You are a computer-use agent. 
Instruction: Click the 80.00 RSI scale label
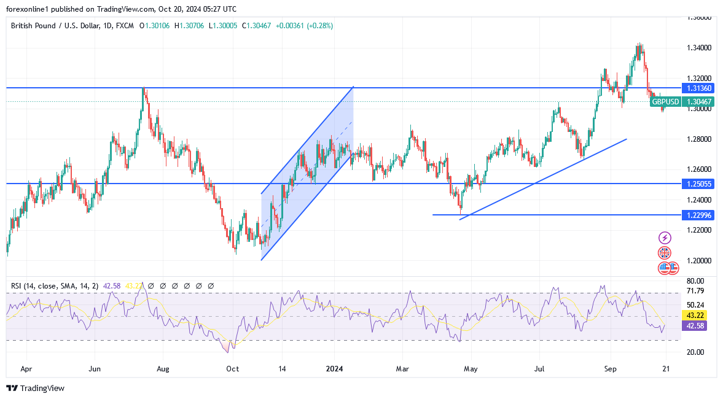695,281
